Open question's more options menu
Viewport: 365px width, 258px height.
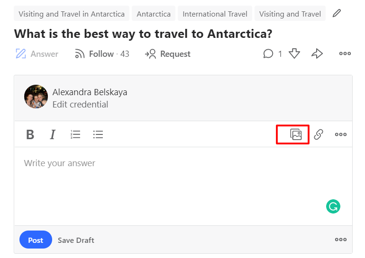tap(345, 54)
